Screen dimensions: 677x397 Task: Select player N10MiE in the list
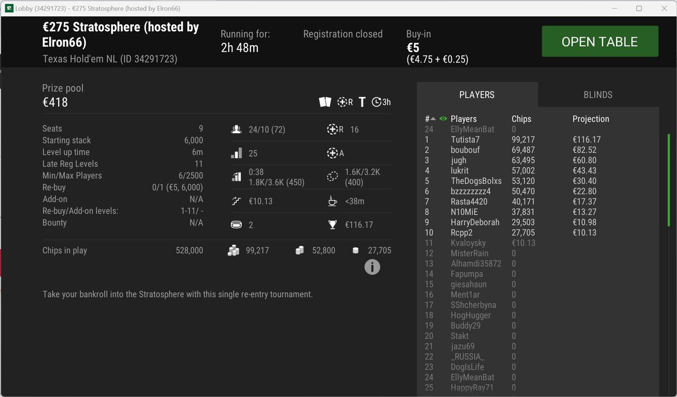pyautogui.click(x=464, y=212)
